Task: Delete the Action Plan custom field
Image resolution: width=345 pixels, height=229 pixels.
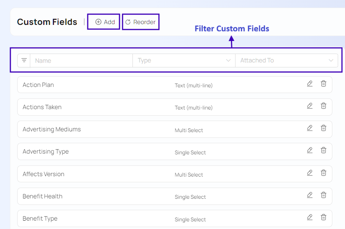Action: tap(324, 83)
